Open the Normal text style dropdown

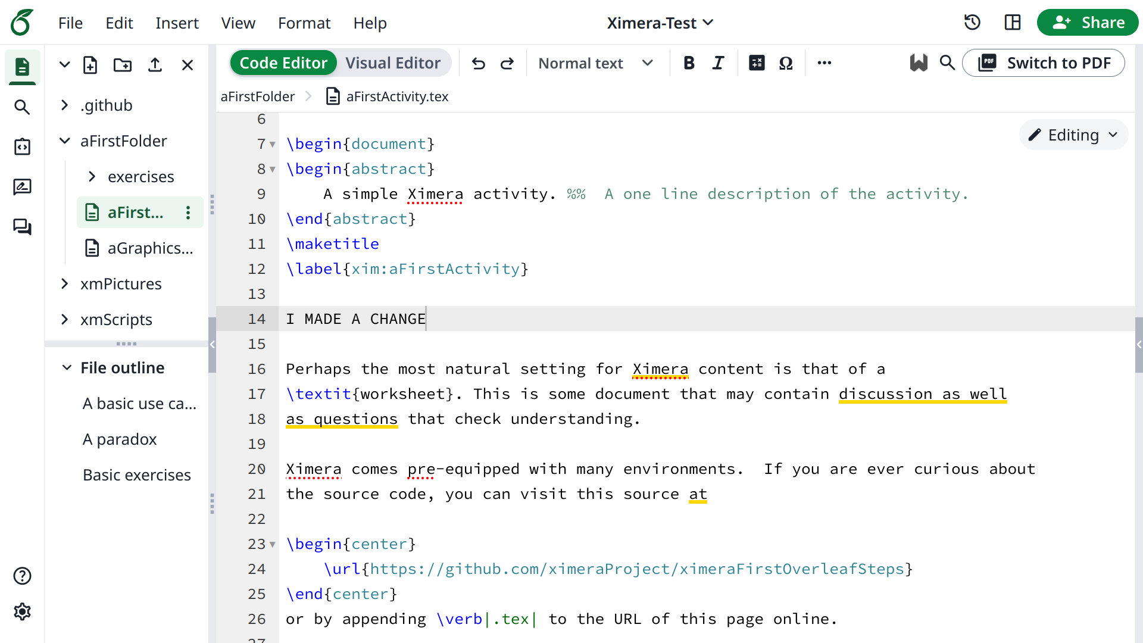[x=595, y=63]
